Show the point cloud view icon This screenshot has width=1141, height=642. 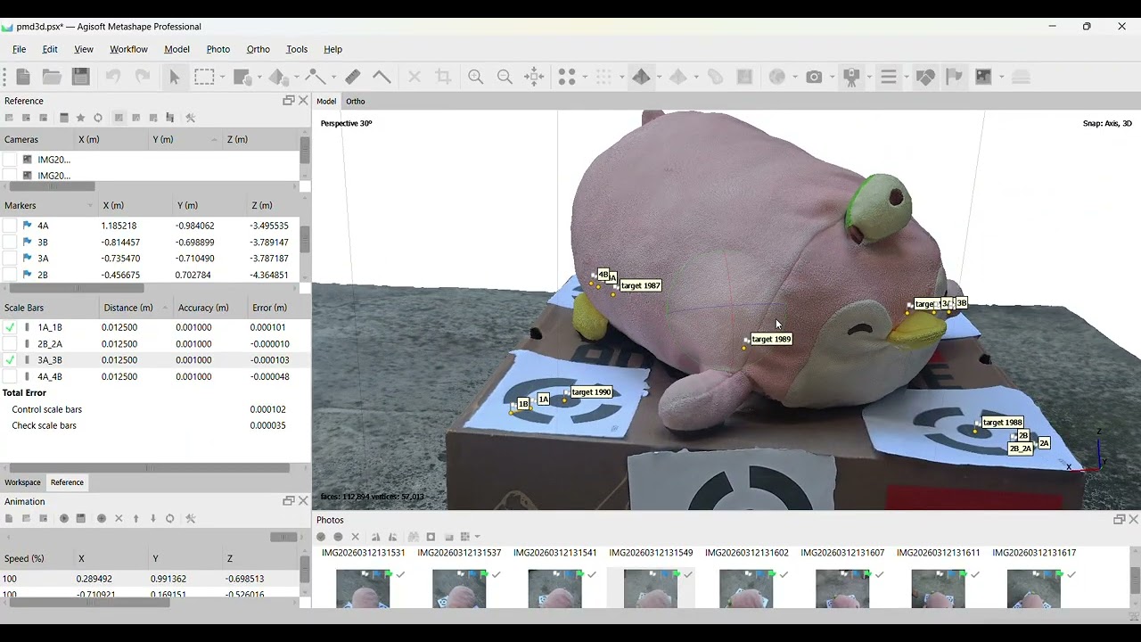[x=567, y=77]
